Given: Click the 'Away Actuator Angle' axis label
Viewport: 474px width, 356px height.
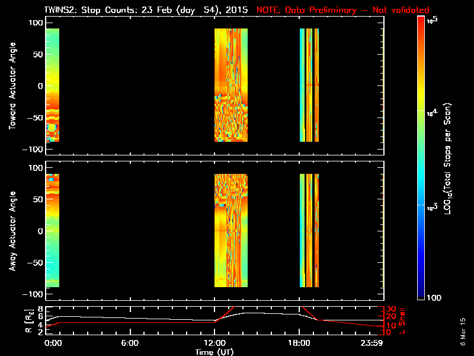Looking at the screenshot, I should pyautogui.click(x=12, y=231).
